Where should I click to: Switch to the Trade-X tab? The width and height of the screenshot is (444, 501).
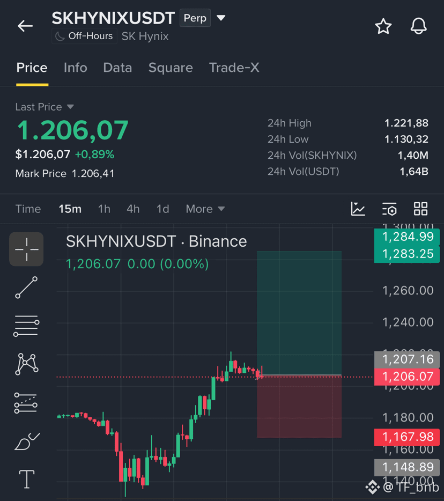coord(234,68)
